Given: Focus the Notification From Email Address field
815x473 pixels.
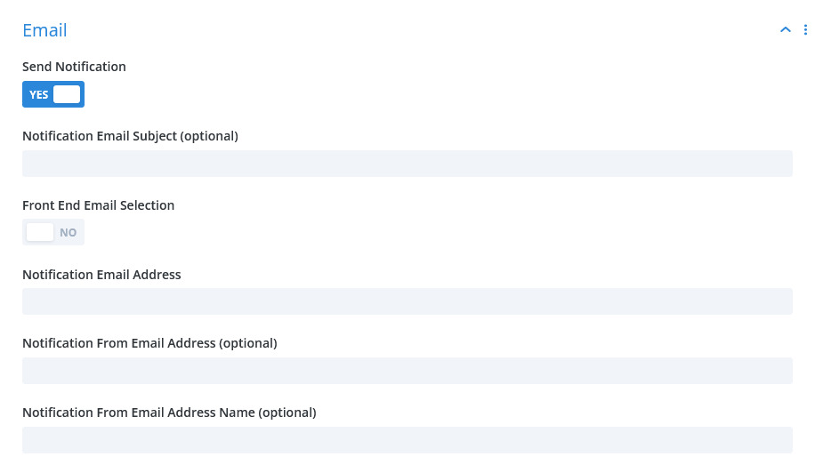Looking at the screenshot, I should click(x=407, y=371).
